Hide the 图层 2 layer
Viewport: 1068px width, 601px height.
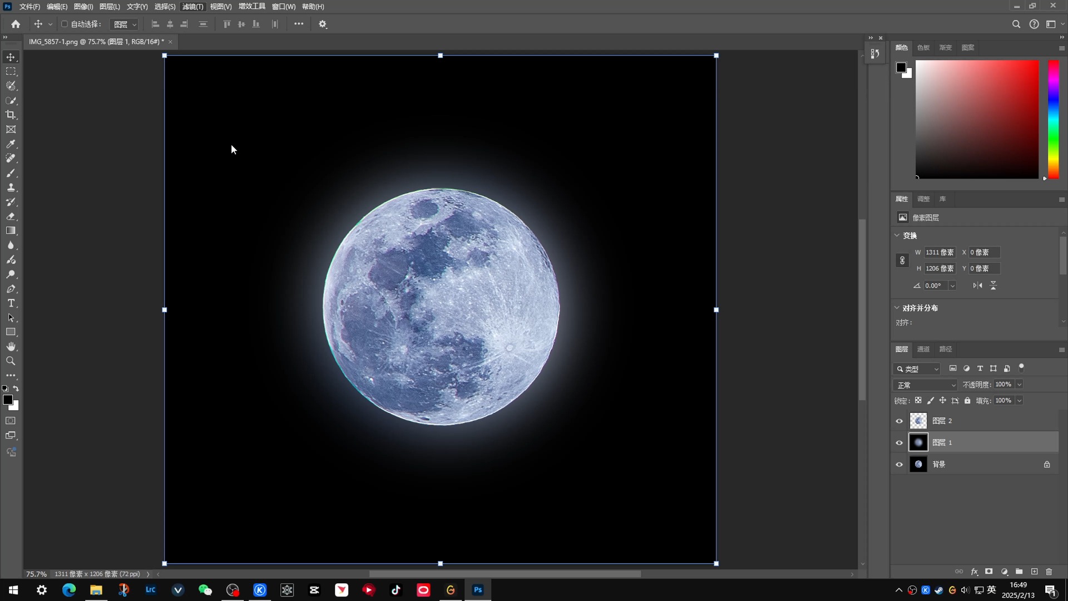899,421
